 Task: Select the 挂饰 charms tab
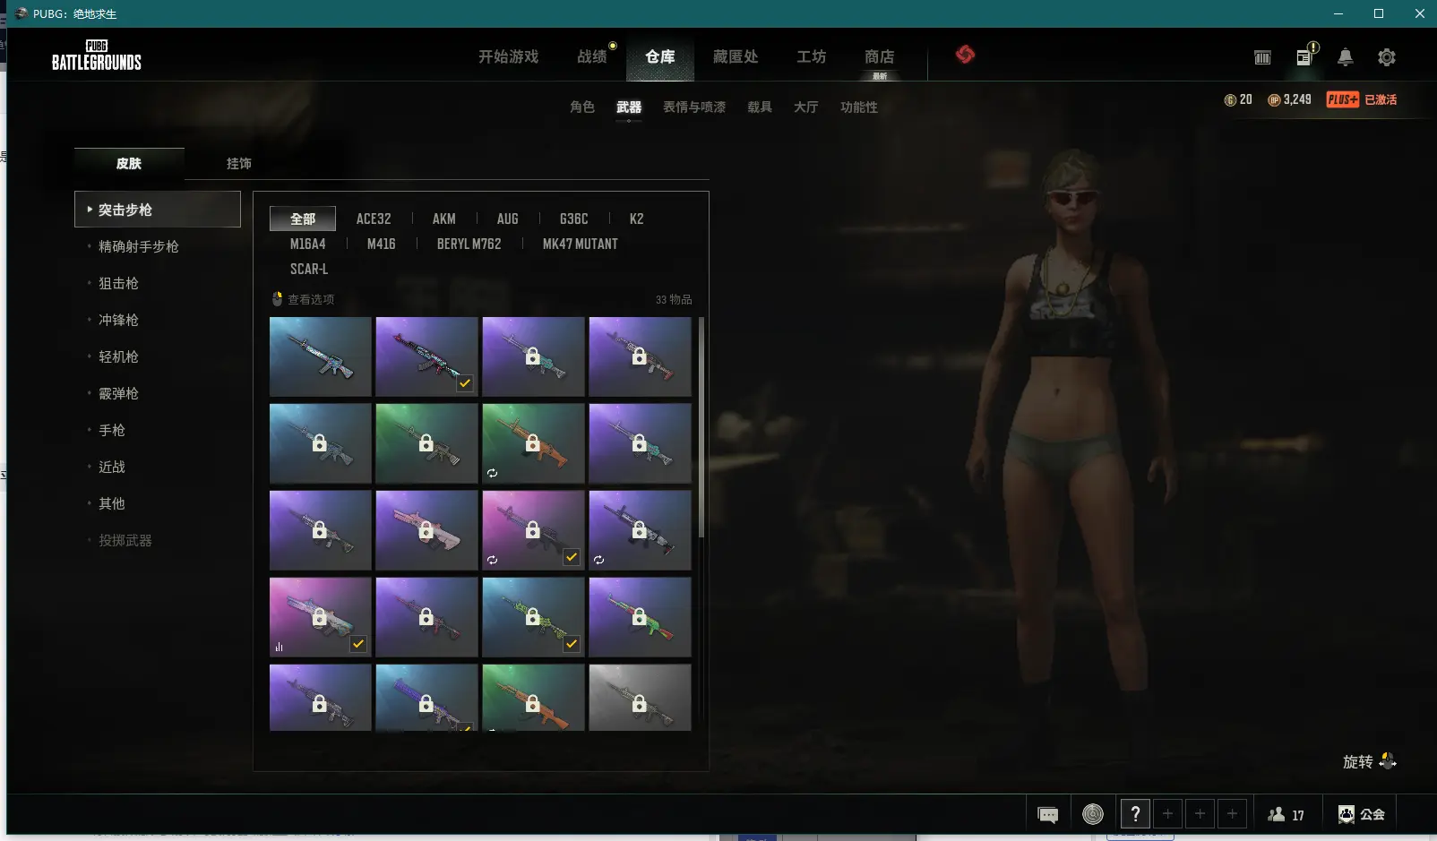click(239, 163)
